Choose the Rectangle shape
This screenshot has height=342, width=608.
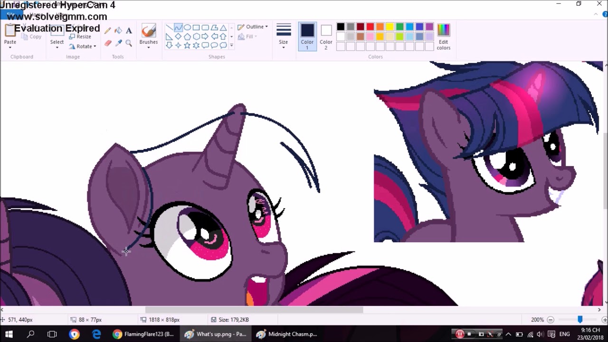tap(196, 28)
